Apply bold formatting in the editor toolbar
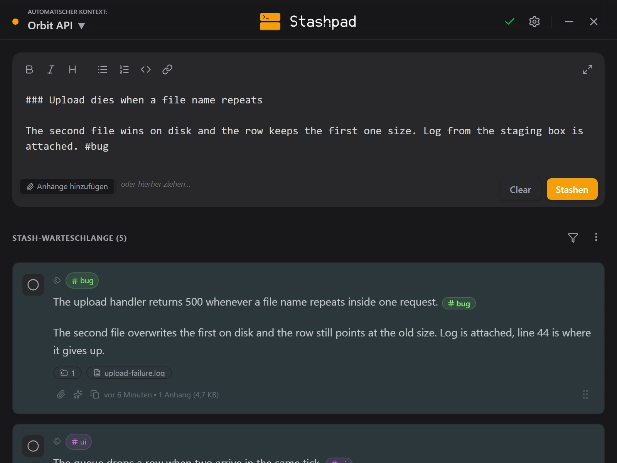 pyautogui.click(x=29, y=69)
